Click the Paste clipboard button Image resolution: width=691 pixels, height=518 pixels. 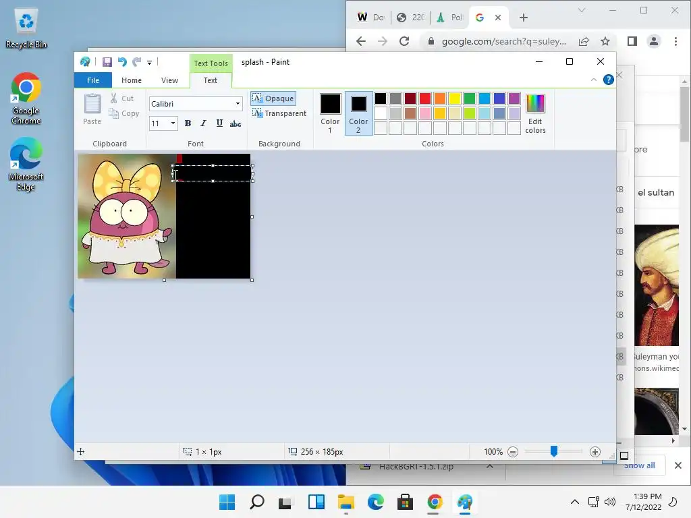point(92,110)
